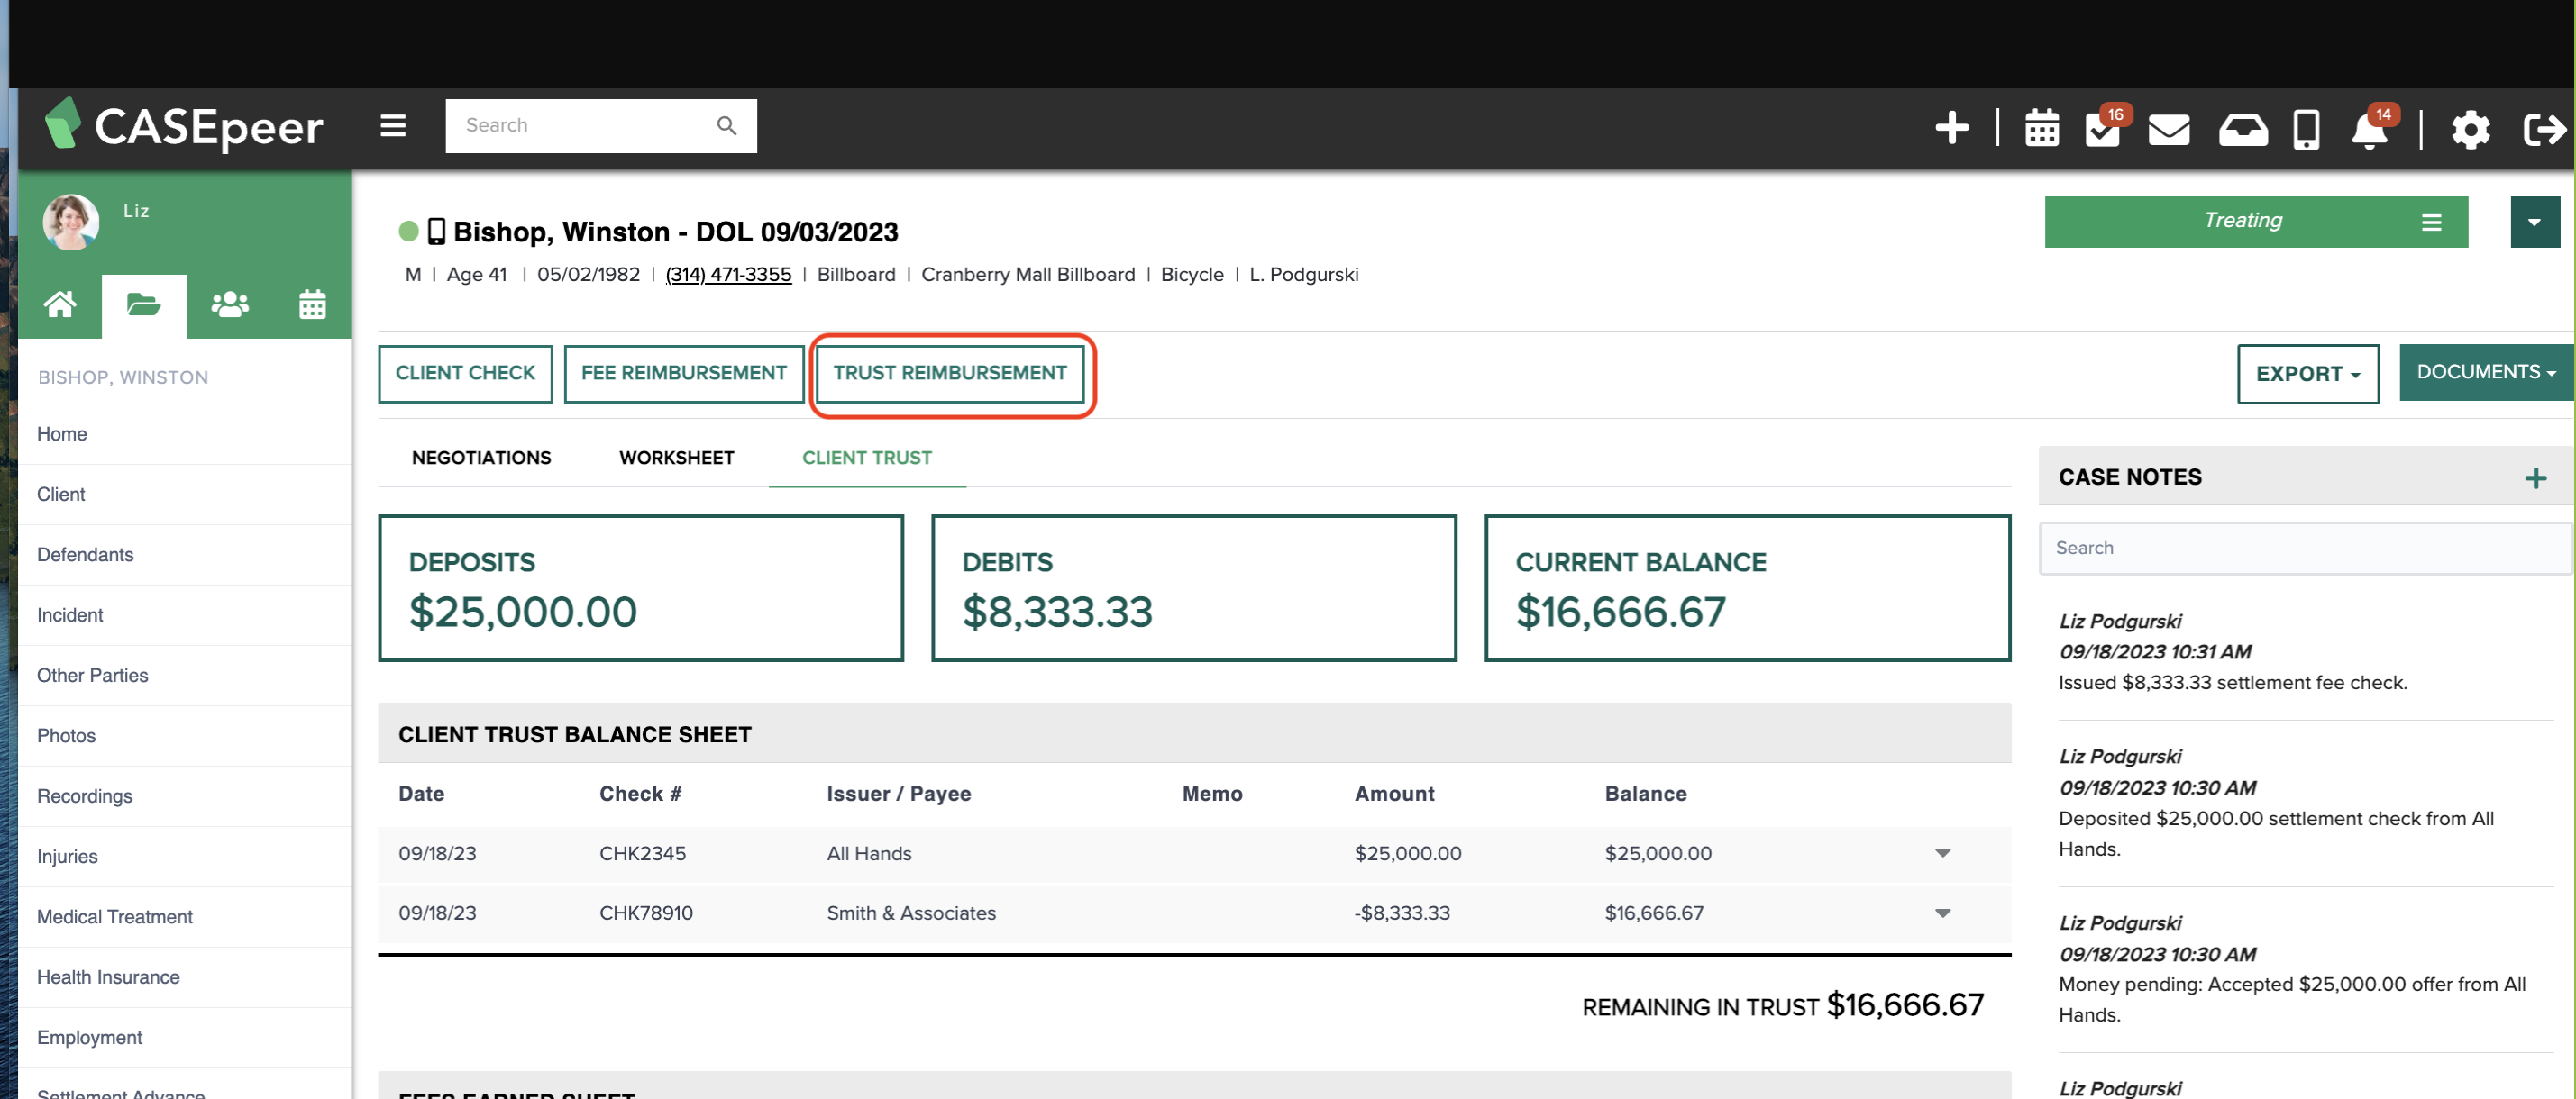Click the Trust Reimbursement button
This screenshot has height=1099, width=2576.
(x=950, y=373)
